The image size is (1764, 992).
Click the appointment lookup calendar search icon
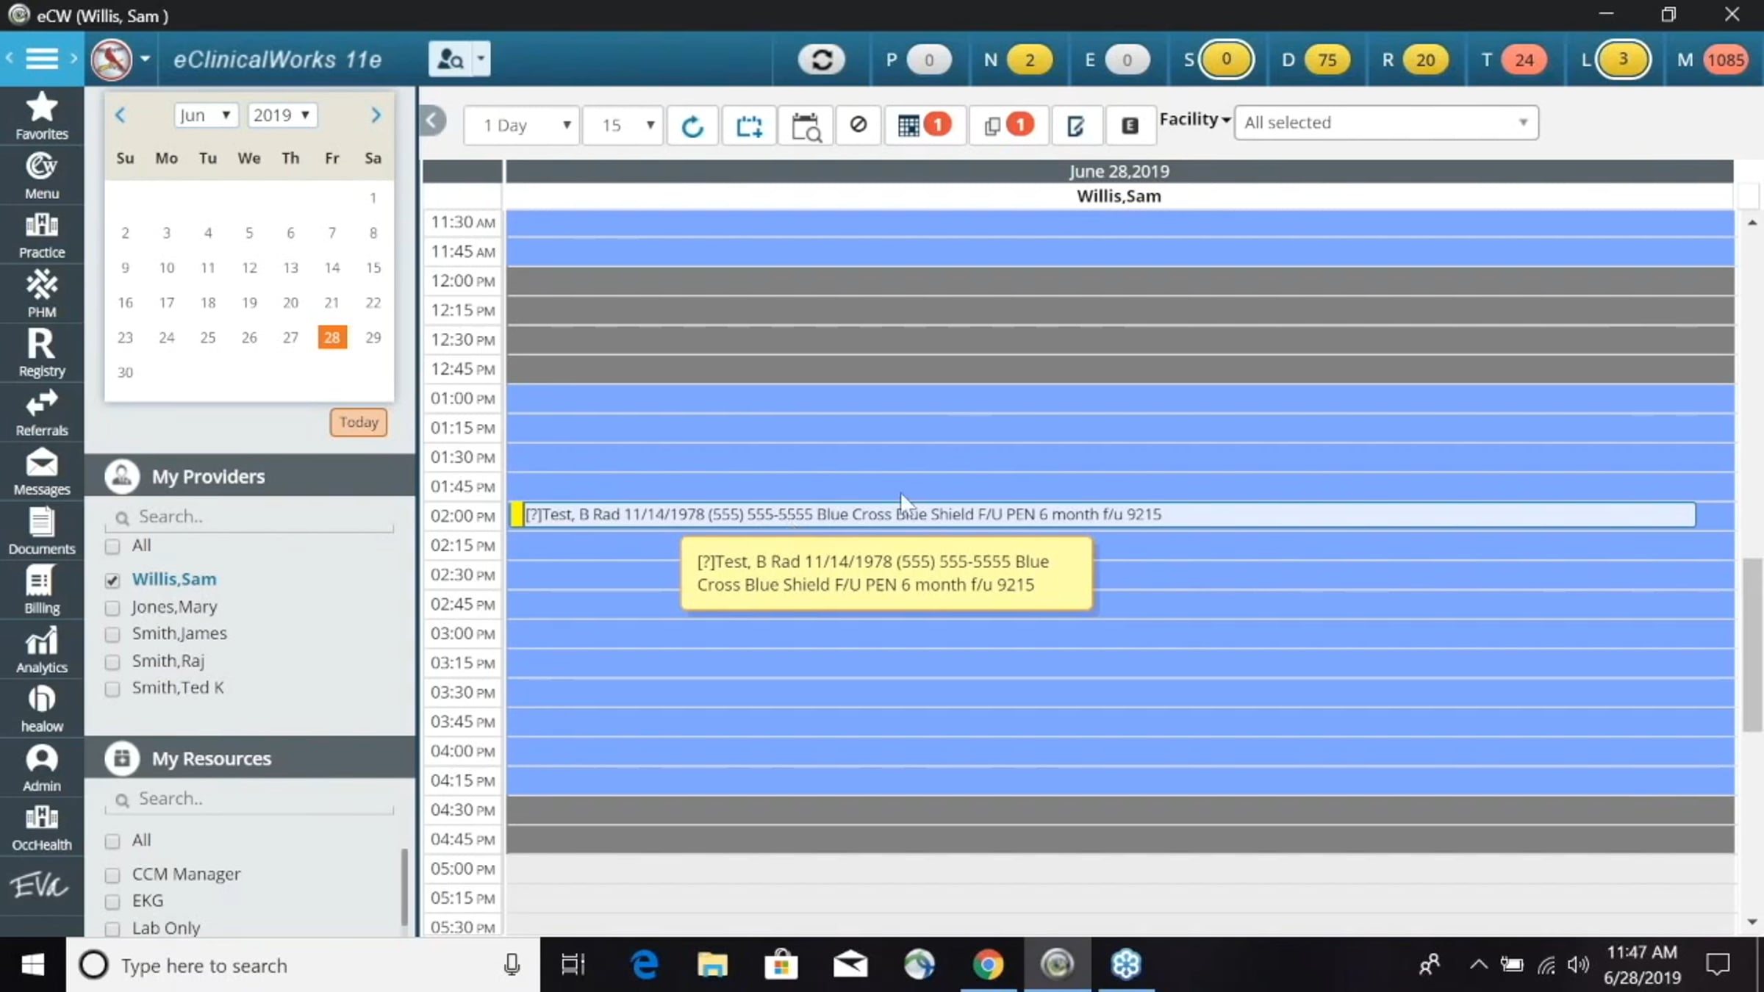click(806, 126)
